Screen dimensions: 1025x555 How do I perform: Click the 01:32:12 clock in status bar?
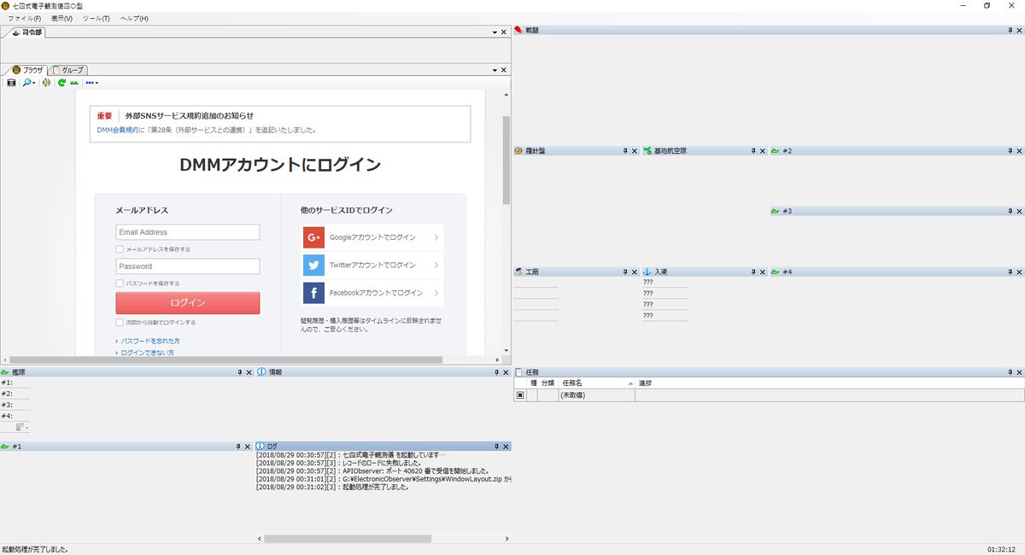1000,550
